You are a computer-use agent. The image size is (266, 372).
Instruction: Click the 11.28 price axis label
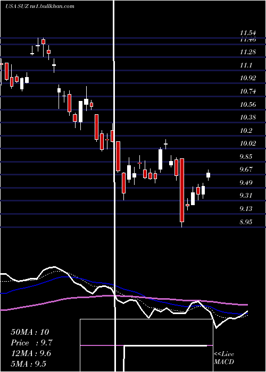[248, 52]
